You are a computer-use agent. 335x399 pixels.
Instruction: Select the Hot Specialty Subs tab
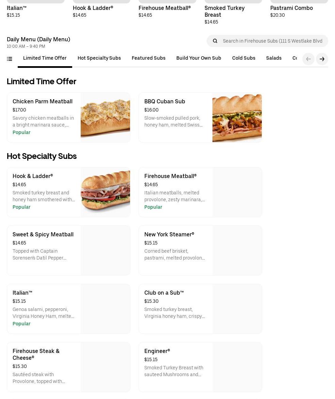coord(99,58)
